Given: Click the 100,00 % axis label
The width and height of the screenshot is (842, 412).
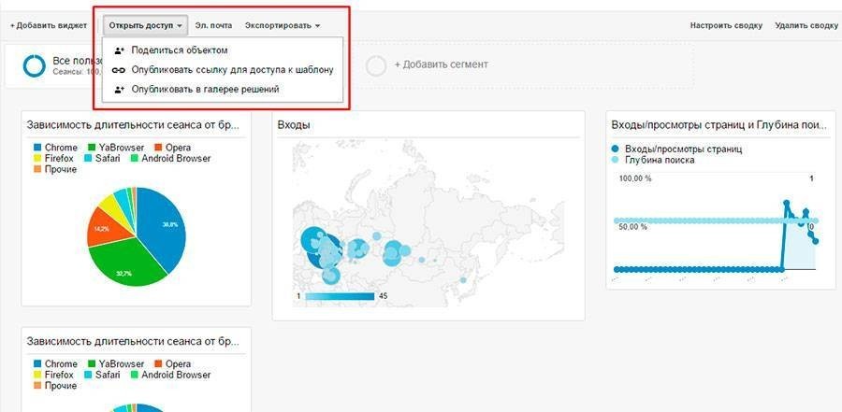Looking at the screenshot, I should [x=635, y=178].
